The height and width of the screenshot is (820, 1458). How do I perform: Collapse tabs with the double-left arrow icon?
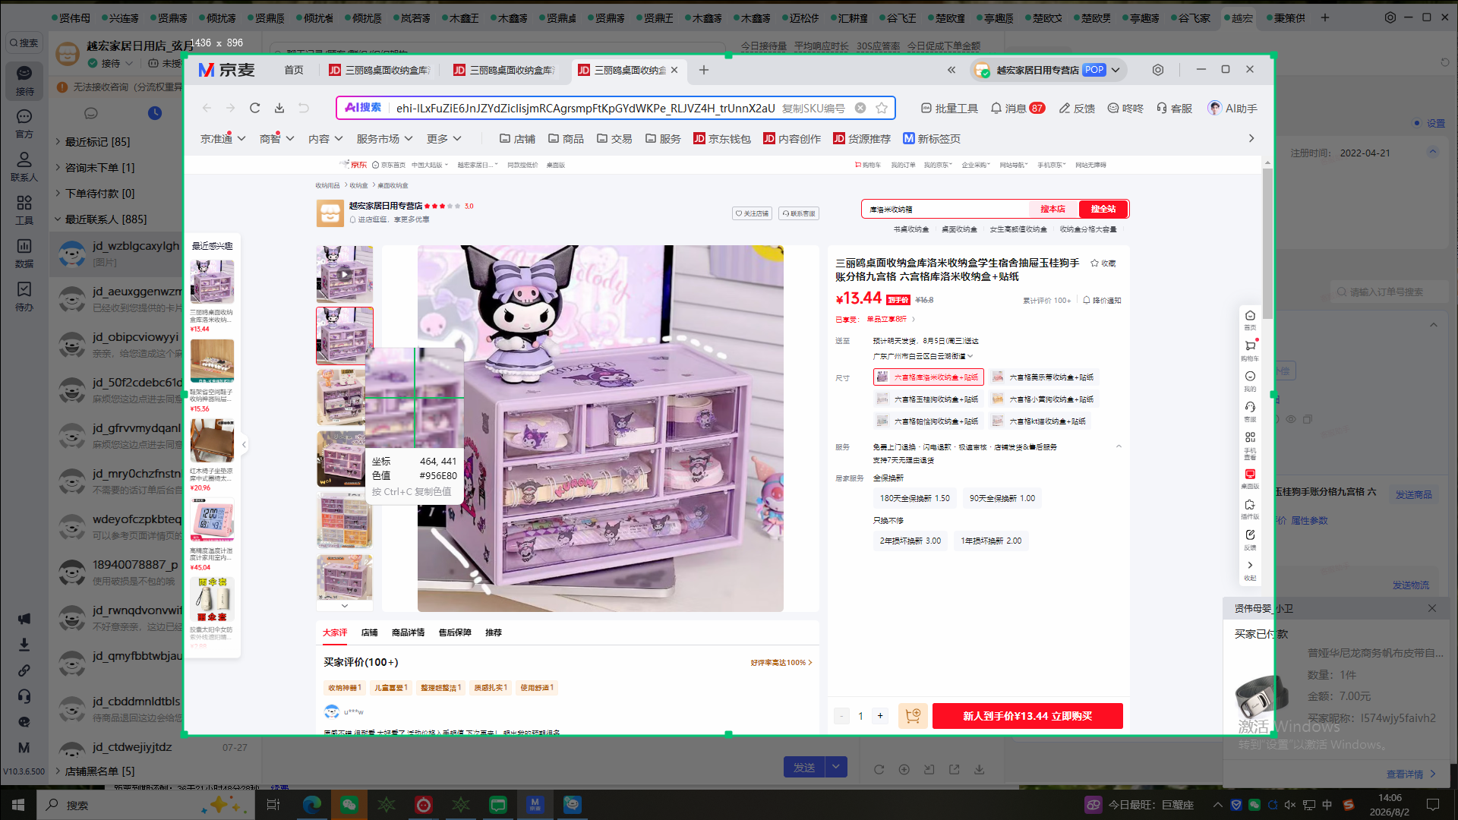tap(951, 70)
